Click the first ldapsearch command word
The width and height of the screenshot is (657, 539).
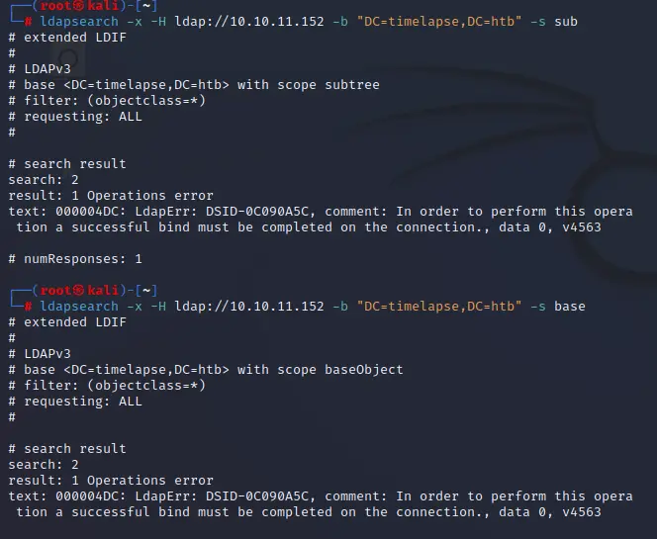(79, 22)
